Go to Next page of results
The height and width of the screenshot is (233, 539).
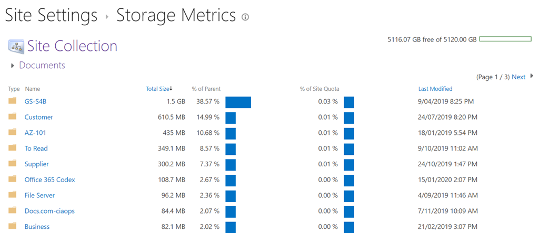point(518,77)
